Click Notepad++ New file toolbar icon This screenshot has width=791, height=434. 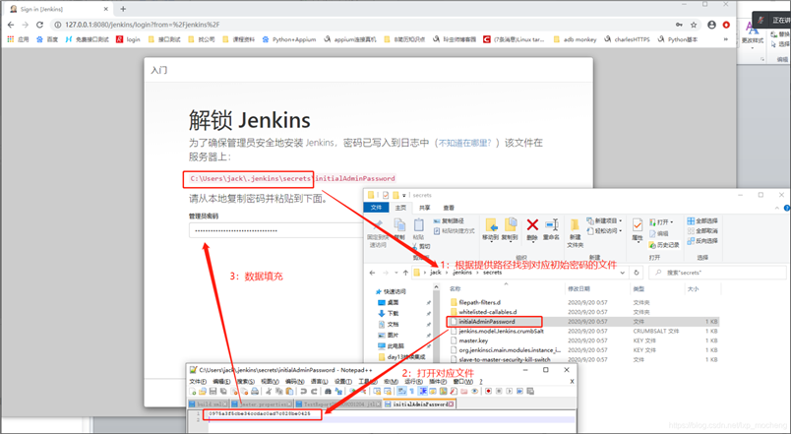192,391
